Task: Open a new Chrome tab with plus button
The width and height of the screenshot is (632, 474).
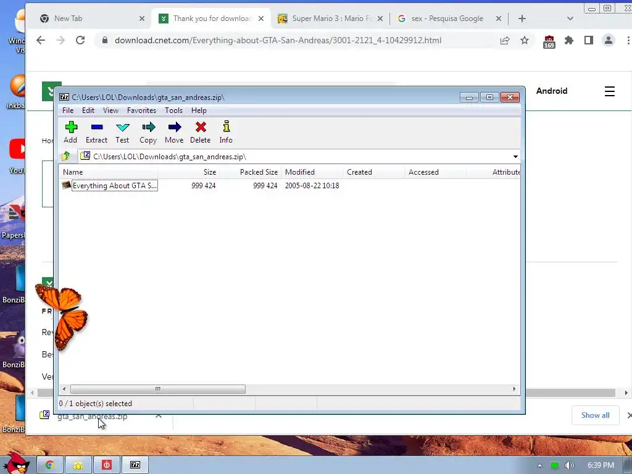Action: (522, 19)
